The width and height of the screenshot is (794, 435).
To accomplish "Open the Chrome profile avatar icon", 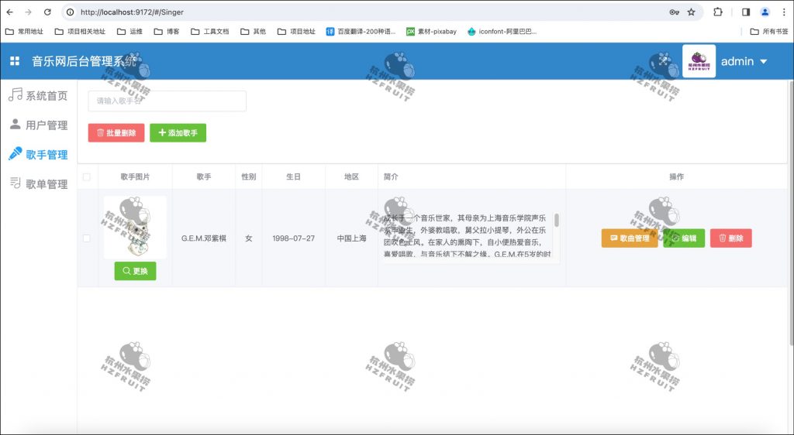I will (765, 12).
